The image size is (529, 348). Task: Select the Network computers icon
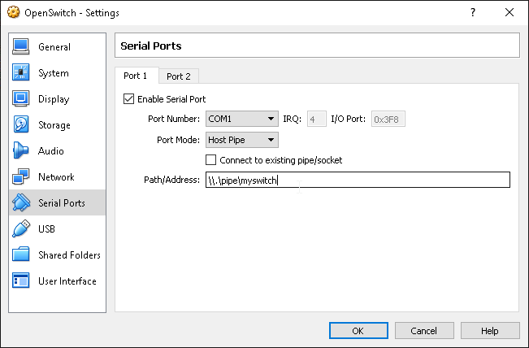point(21,176)
